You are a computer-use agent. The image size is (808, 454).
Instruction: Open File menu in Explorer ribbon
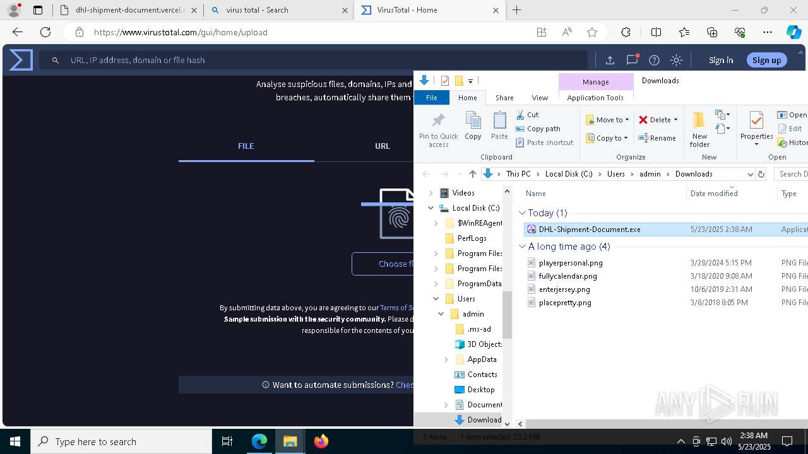(432, 98)
